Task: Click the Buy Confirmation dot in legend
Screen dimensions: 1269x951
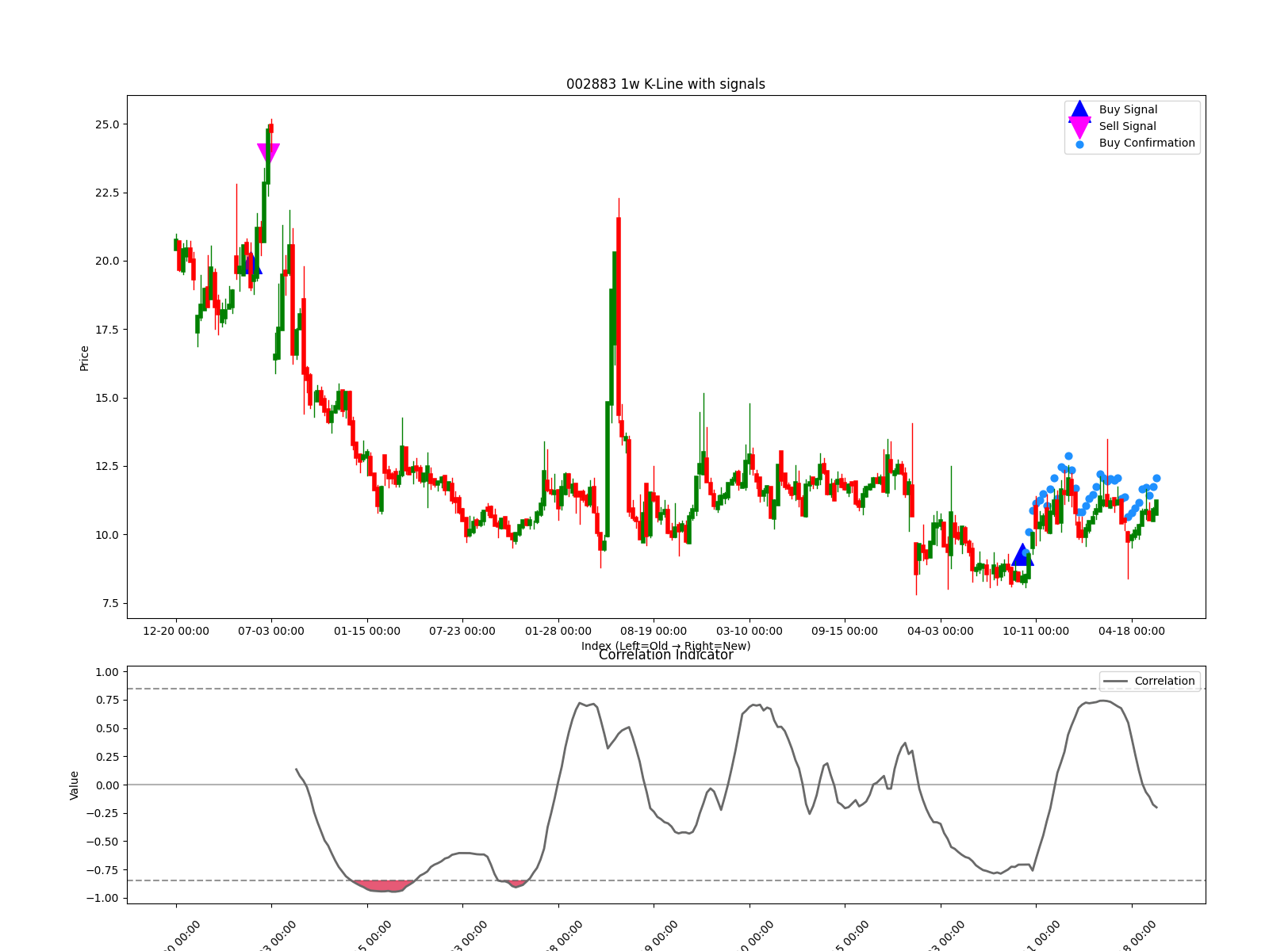Action: [x=1079, y=144]
